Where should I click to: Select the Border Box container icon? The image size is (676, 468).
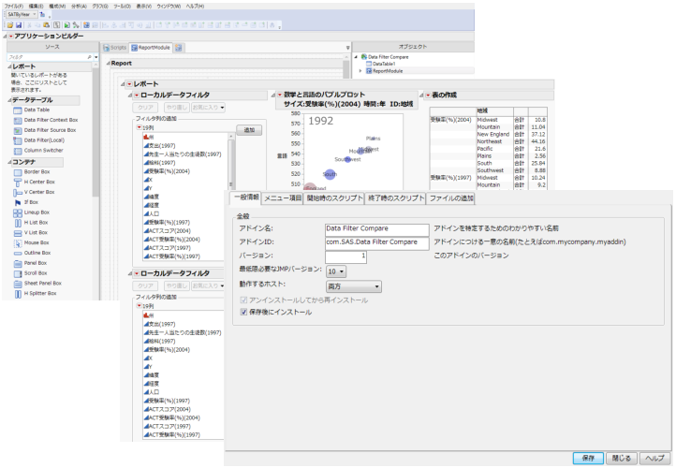(x=18, y=172)
